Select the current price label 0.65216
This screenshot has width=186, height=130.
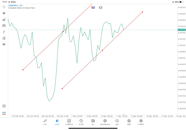click(x=182, y=30)
